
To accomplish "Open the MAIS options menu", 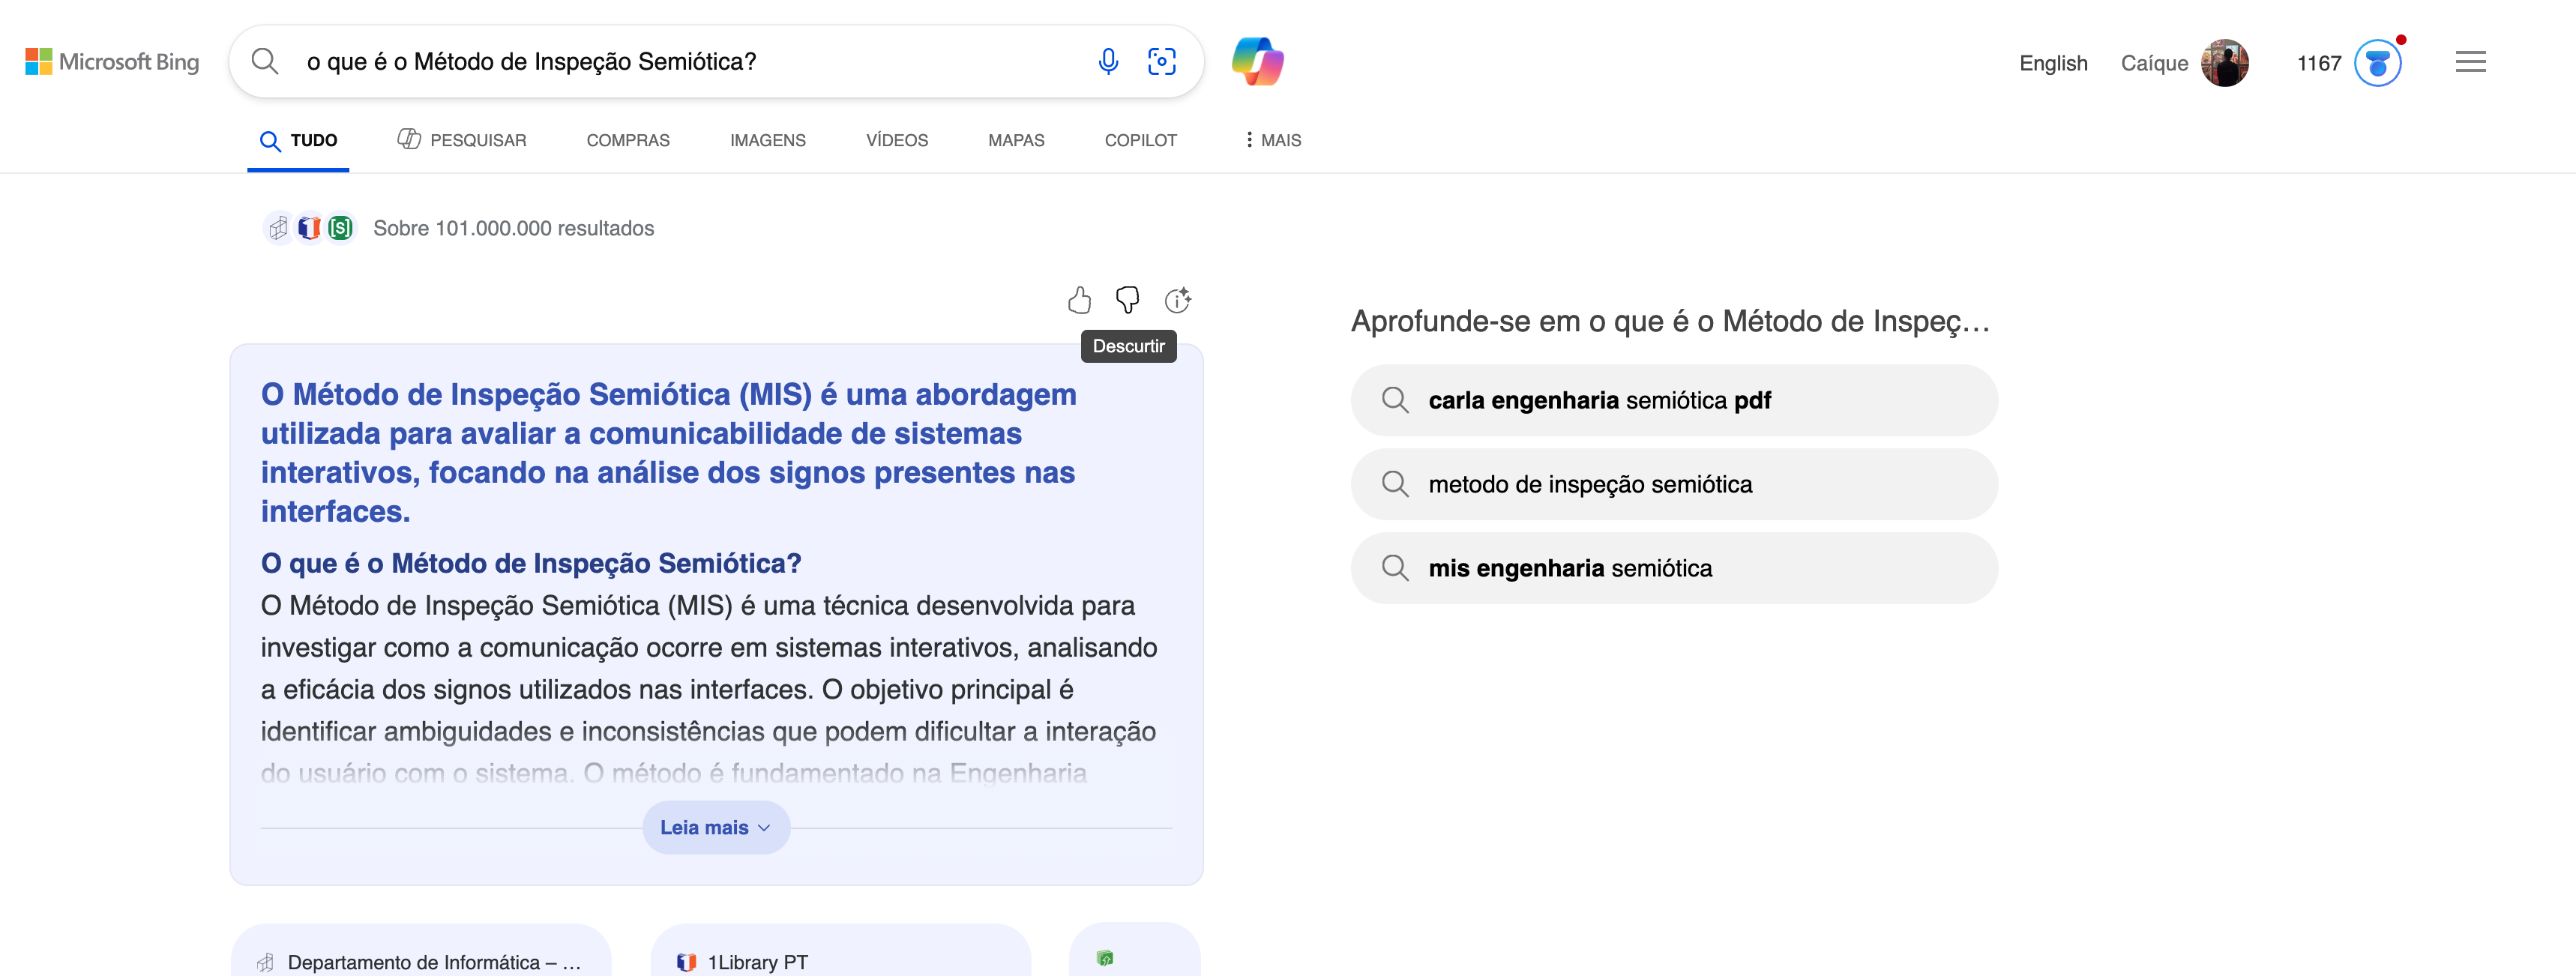I will 1271,140.
